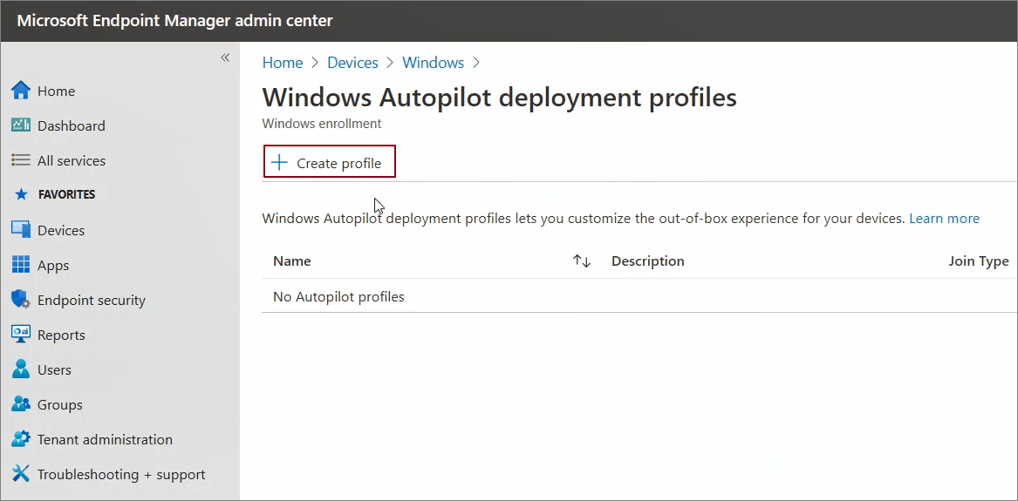Sort by Name using the arrows icon
This screenshot has height=501, width=1018.
click(582, 261)
